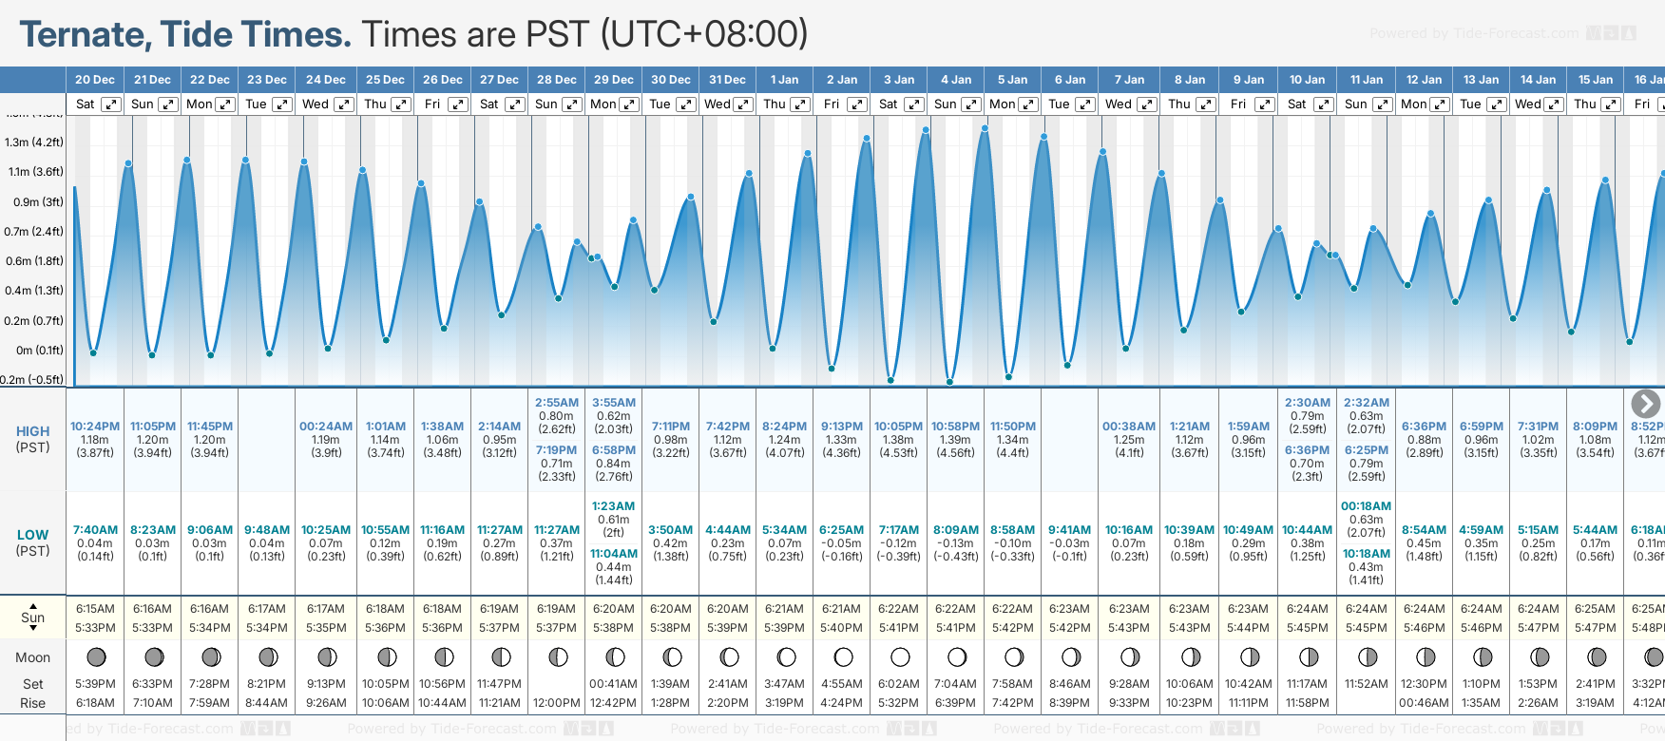The image size is (1665, 741).
Task: Expand the Thu 1 Jan day view
Action: tap(800, 104)
